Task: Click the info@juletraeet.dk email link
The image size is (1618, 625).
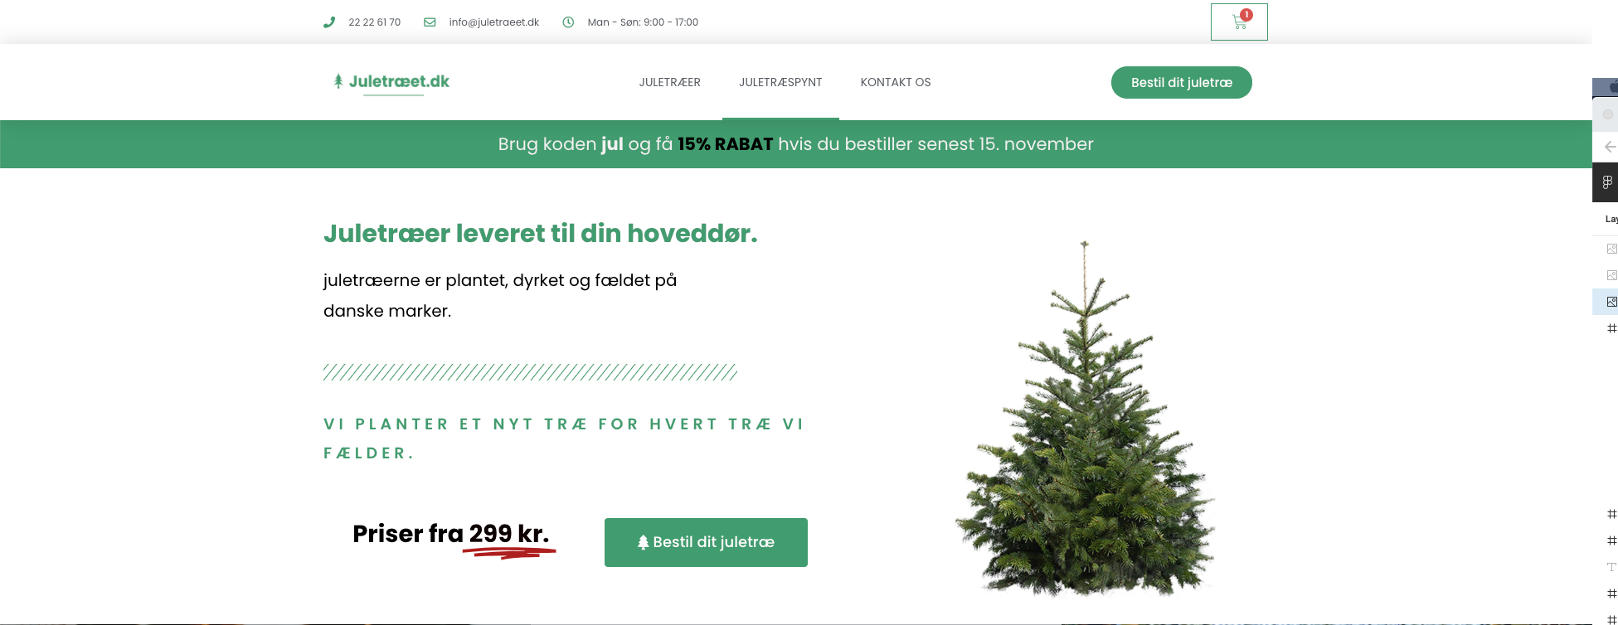Action: [494, 22]
